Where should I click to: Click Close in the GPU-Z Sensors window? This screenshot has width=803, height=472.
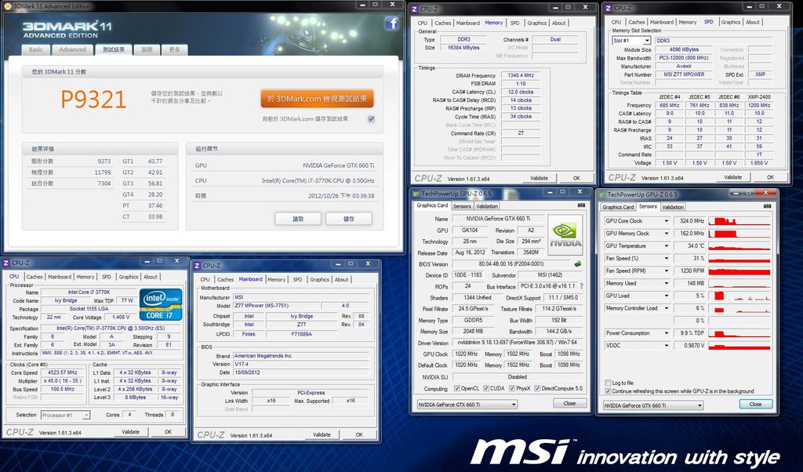pyautogui.click(x=755, y=404)
